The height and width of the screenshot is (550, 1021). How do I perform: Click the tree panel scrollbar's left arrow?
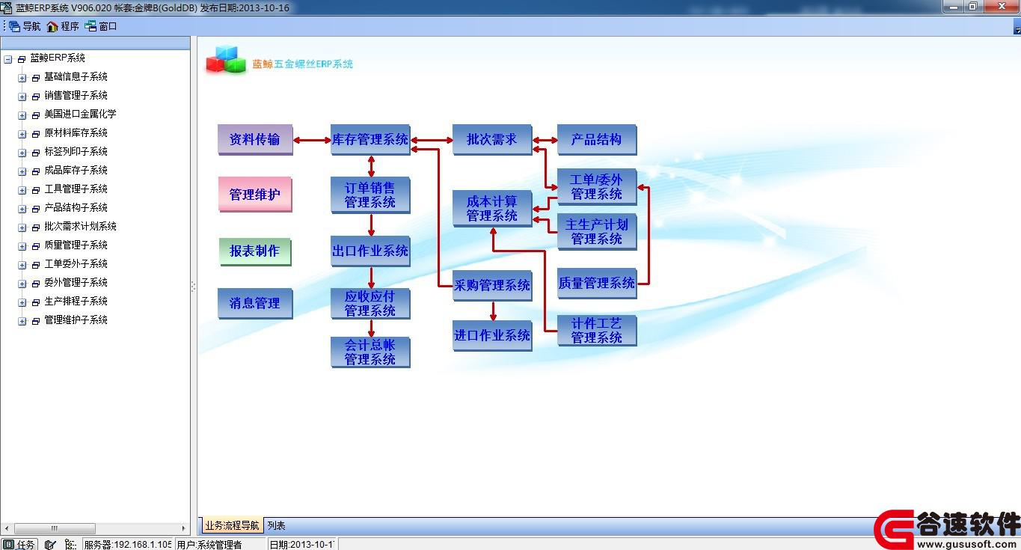[7, 528]
